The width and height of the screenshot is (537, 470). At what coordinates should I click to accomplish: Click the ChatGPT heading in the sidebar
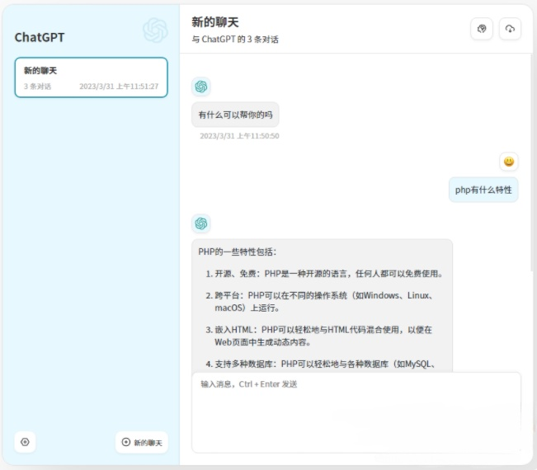pos(40,37)
